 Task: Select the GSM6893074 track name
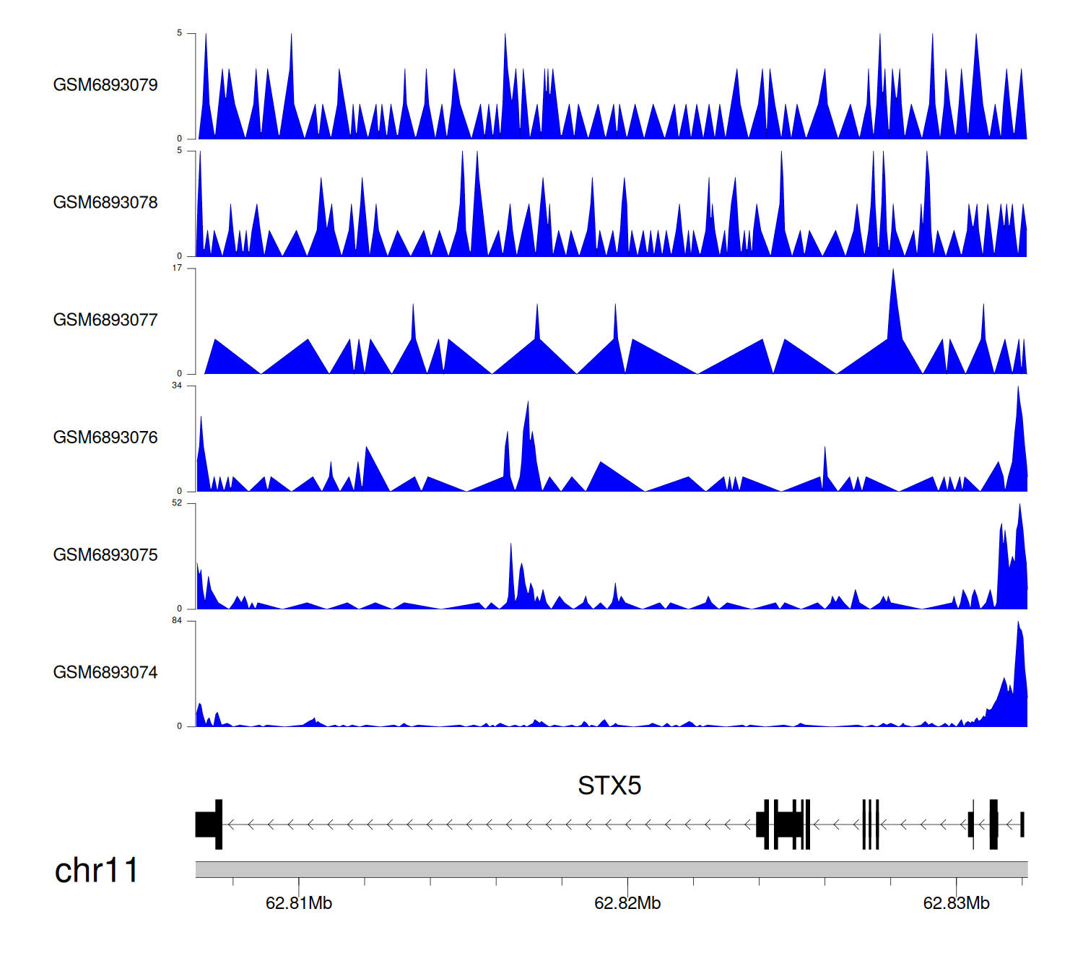click(105, 673)
